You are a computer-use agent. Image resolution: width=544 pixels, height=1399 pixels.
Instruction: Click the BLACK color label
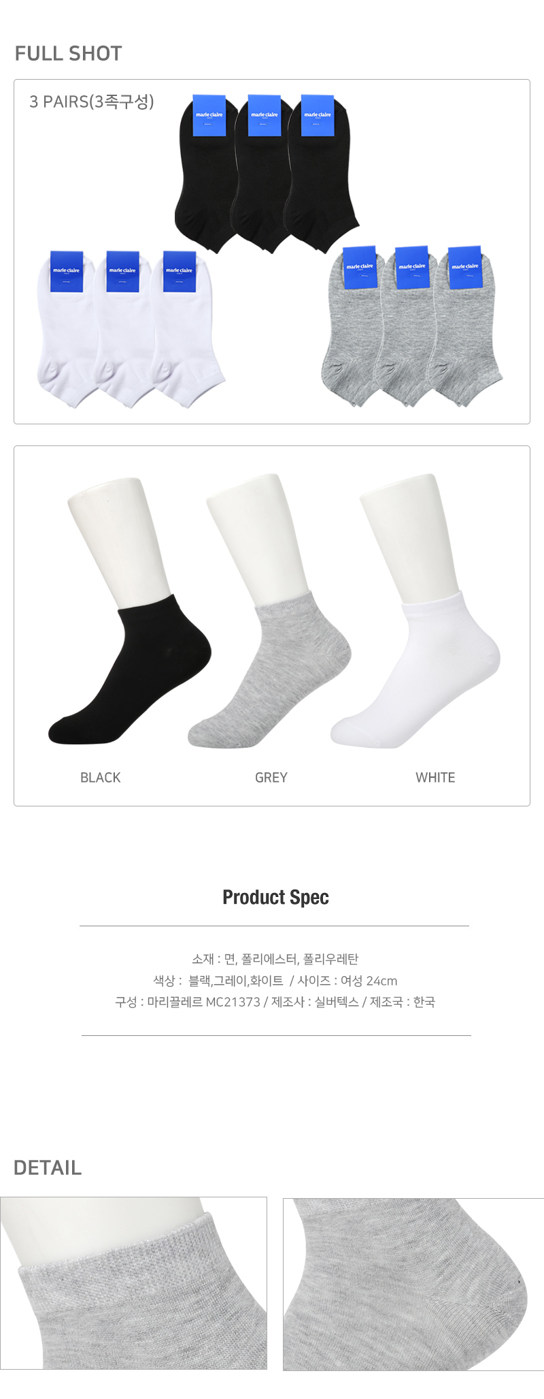(101, 777)
